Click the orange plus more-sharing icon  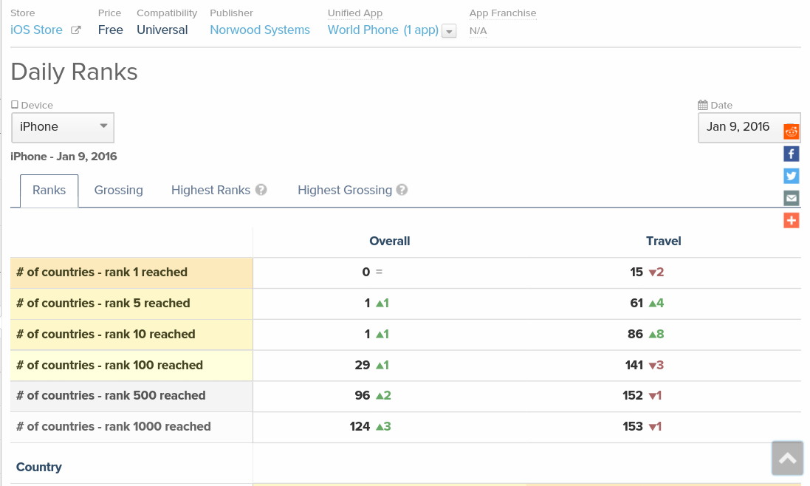click(x=792, y=220)
